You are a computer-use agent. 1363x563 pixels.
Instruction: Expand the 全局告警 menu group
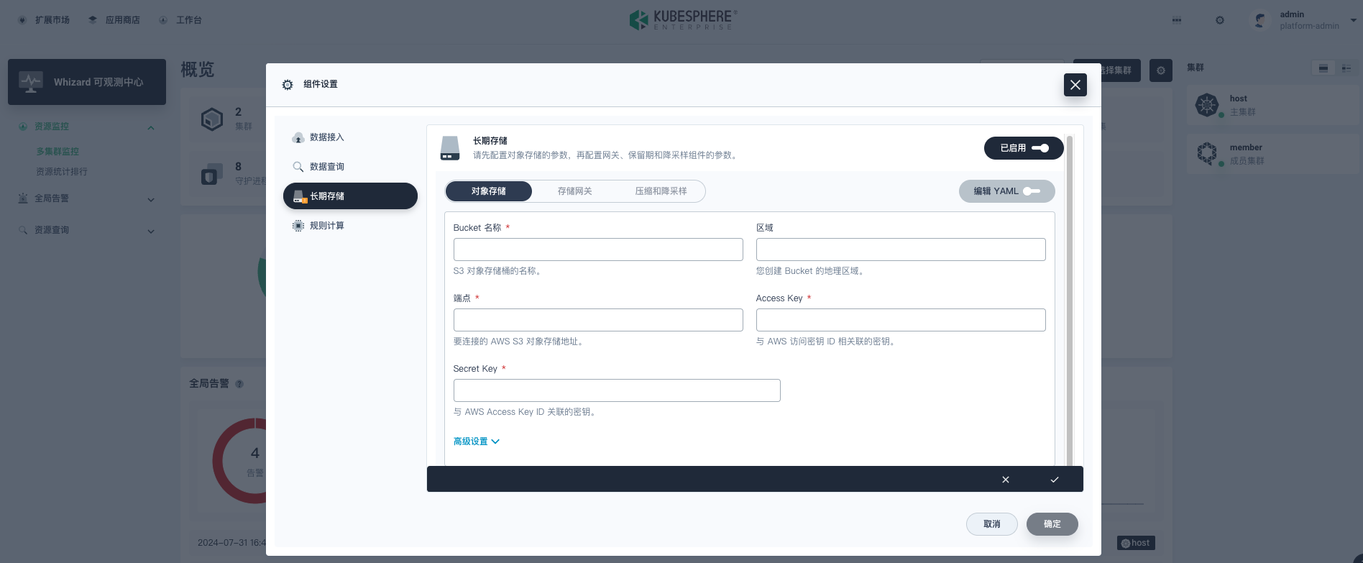click(x=87, y=198)
